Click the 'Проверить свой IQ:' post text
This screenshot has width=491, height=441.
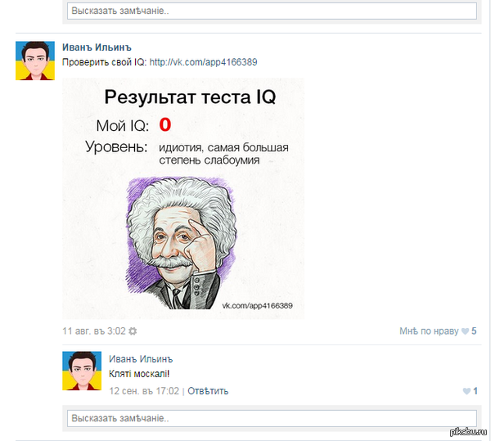[x=104, y=62]
